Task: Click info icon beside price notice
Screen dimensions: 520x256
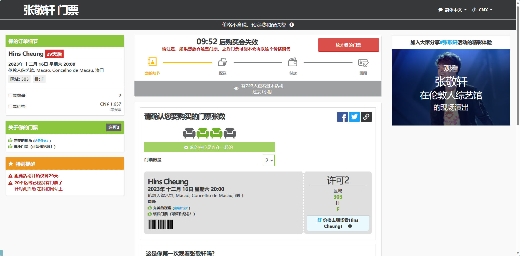Action: (x=292, y=25)
